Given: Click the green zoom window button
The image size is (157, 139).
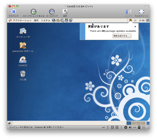Looking at the screenshot, I should click(17, 6).
